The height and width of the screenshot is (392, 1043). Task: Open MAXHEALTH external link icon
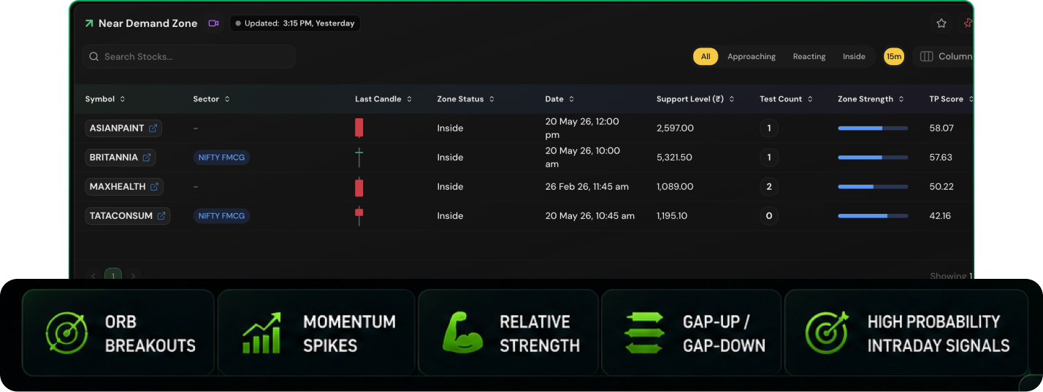pos(154,187)
